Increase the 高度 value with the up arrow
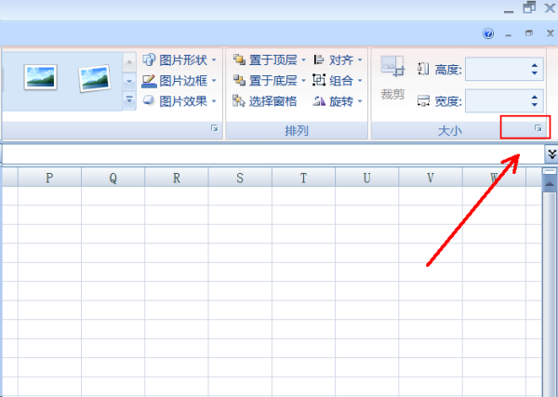Screen dimensions: 558x397 coord(535,65)
